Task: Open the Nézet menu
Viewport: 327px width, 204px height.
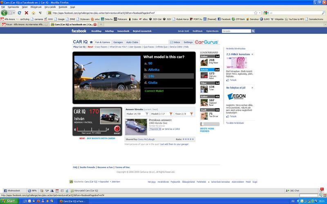Action: (25, 7)
